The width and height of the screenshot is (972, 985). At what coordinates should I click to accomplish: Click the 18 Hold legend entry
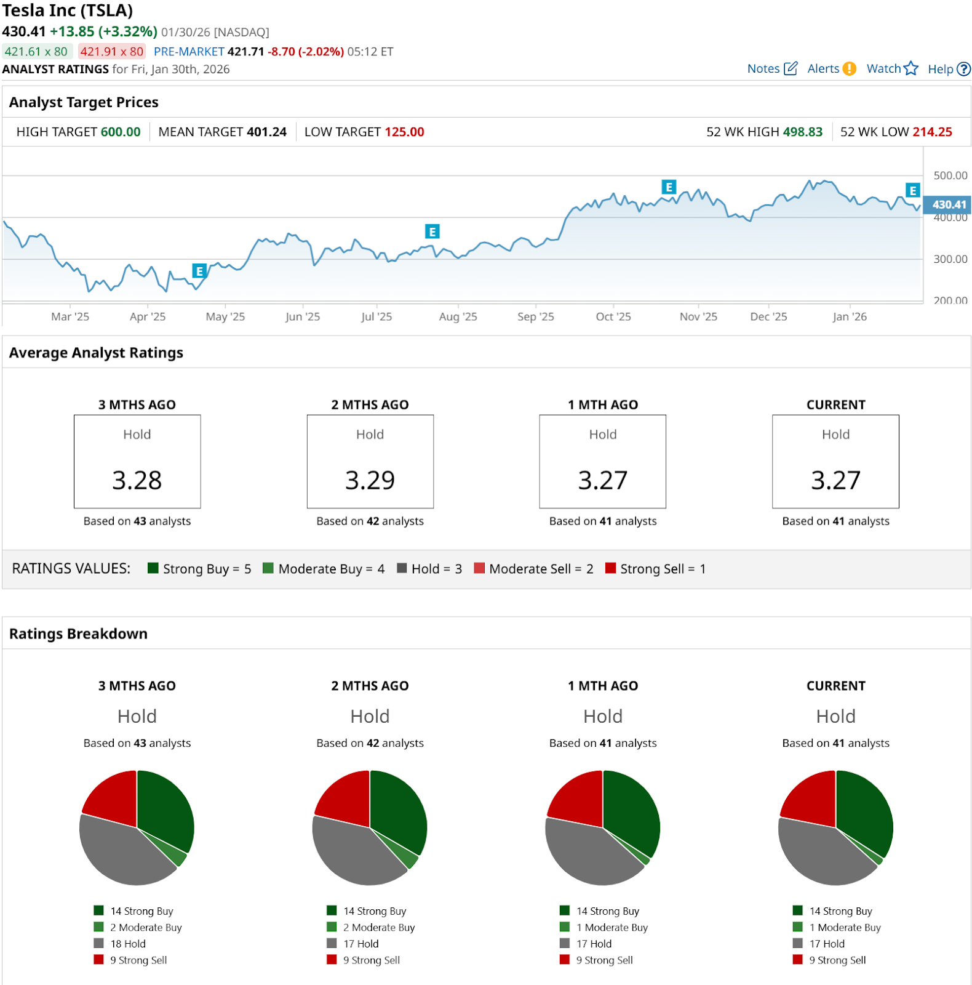point(120,944)
